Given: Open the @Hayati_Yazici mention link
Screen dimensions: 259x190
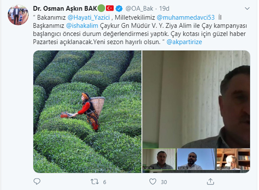Looking at the screenshot, I should [x=89, y=18].
